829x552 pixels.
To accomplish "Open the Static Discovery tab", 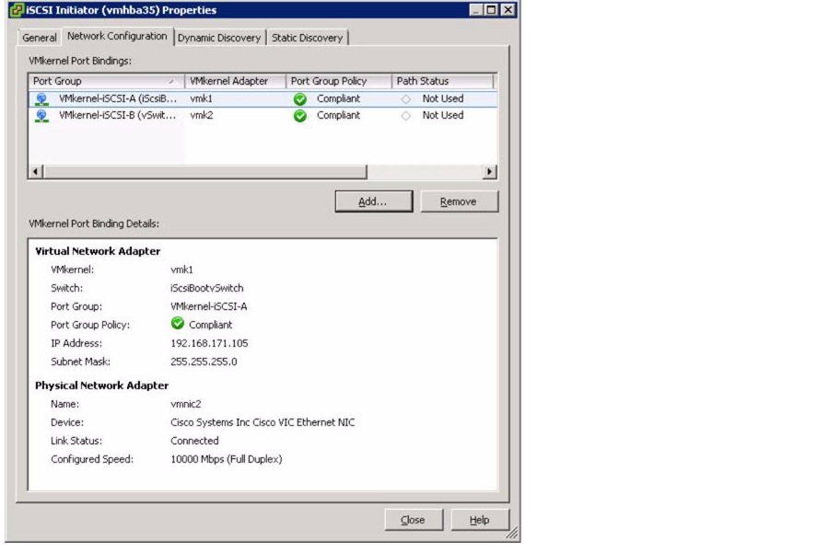I will click(x=309, y=39).
